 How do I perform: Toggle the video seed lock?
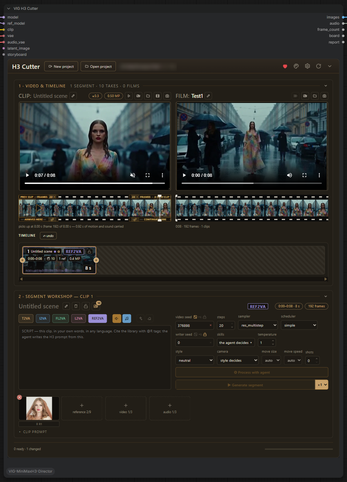coord(204,317)
